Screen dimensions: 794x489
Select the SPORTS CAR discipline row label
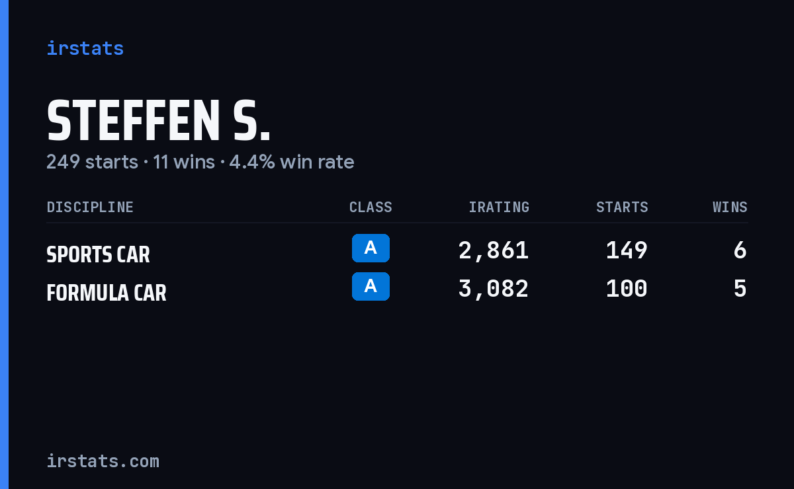tap(98, 254)
